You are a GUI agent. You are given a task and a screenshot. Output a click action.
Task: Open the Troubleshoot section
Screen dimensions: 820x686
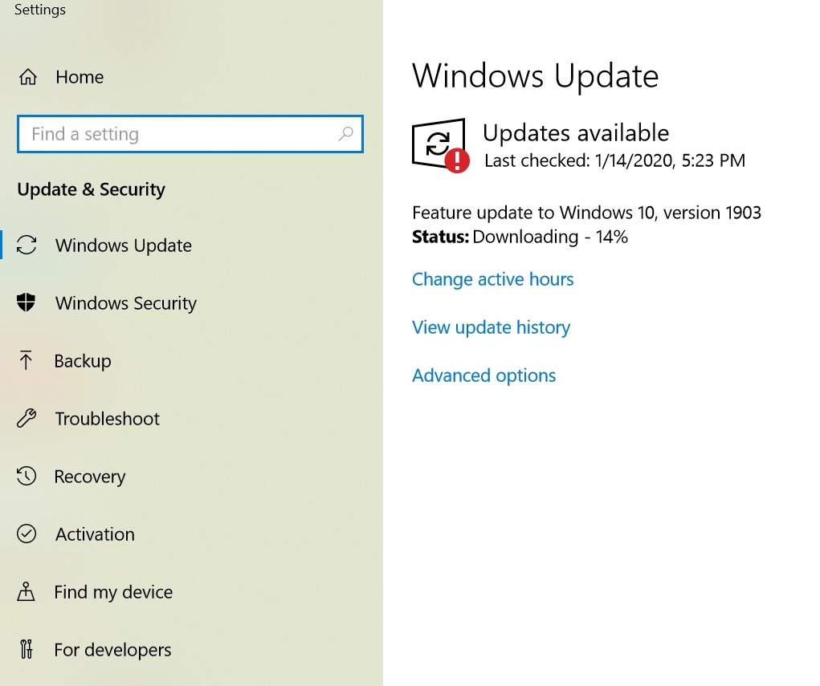(107, 419)
